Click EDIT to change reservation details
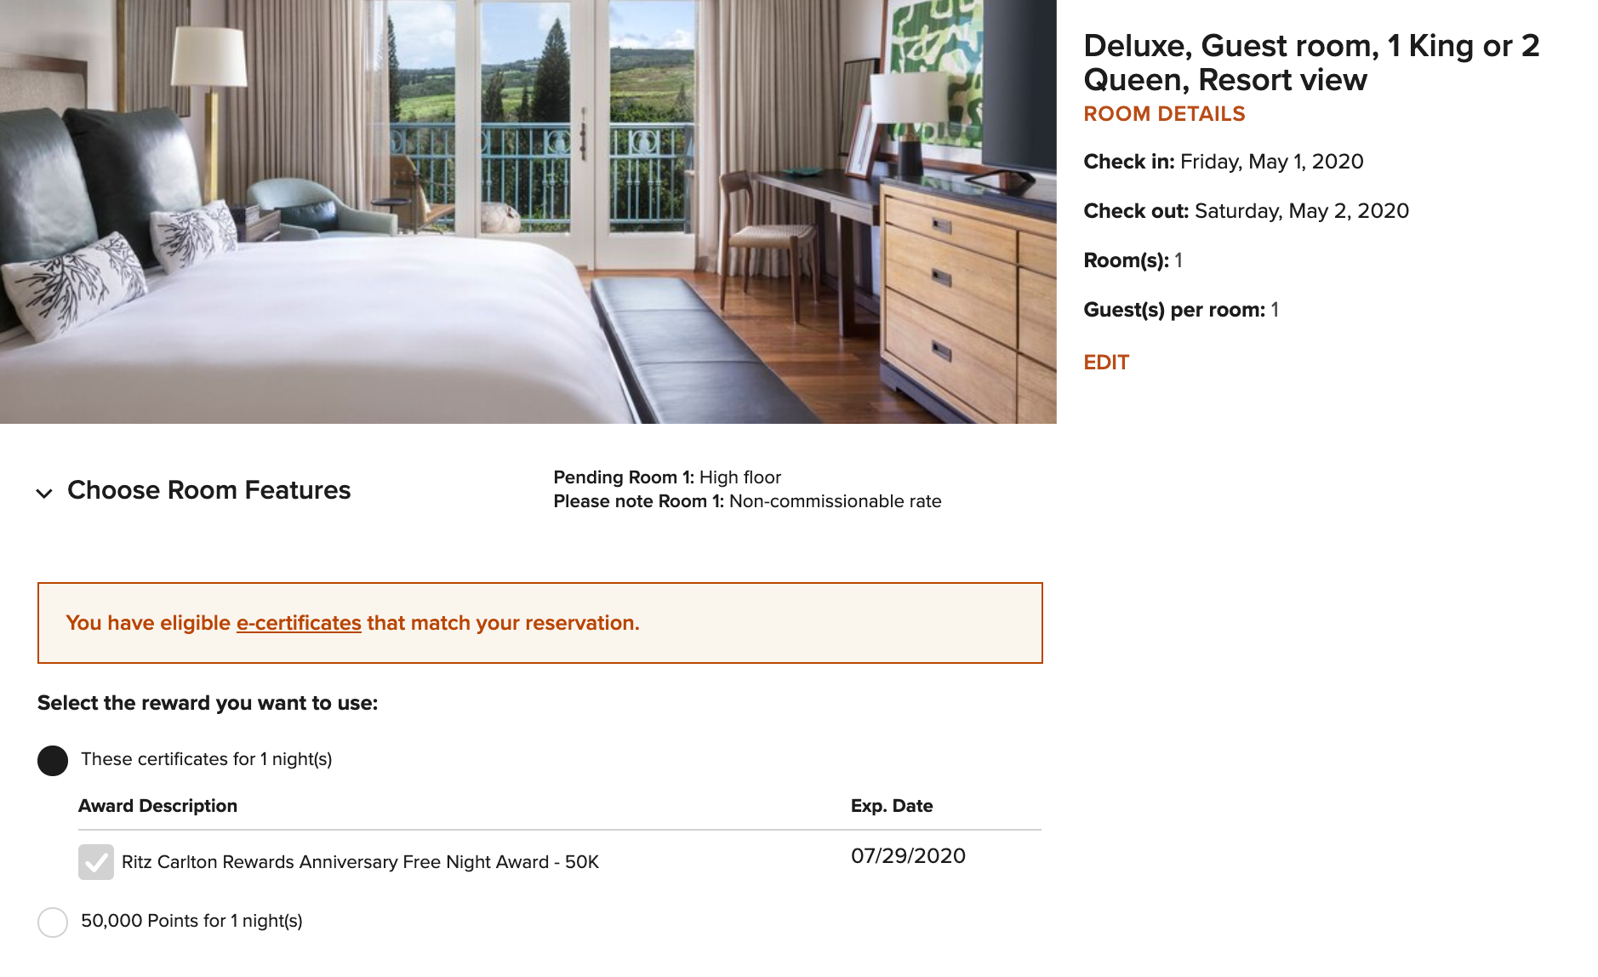 (x=1105, y=362)
